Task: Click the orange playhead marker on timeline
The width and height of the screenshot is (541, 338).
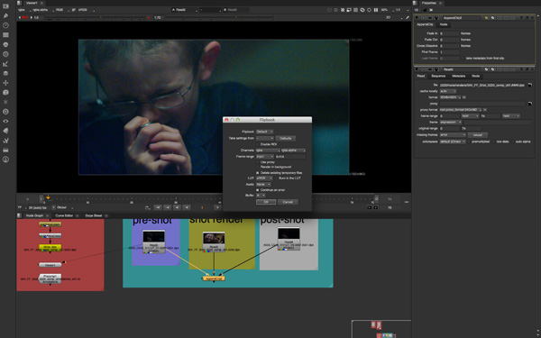Action: tap(48, 197)
